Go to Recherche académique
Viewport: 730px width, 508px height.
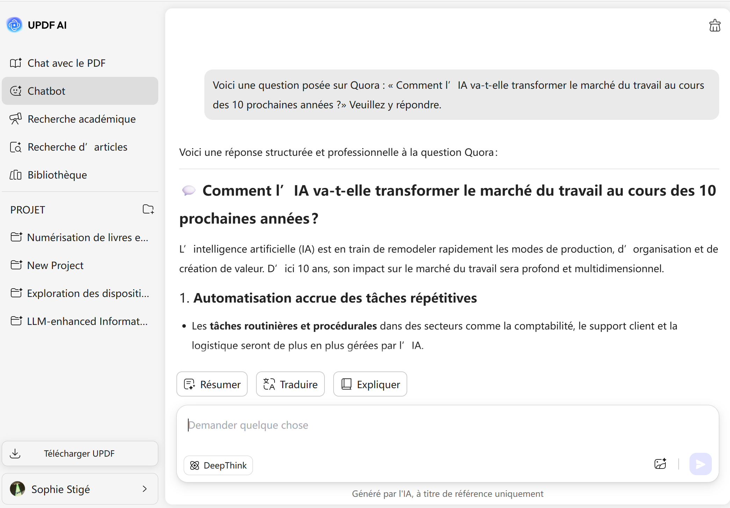tap(81, 119)
